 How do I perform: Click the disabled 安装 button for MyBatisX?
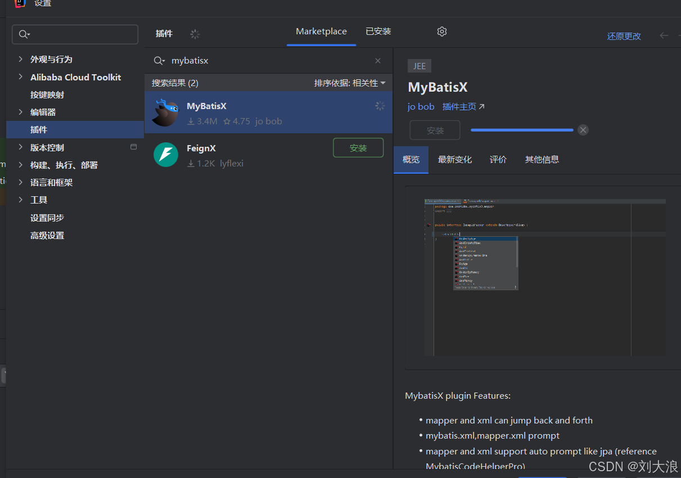click(x=435, y=130)
